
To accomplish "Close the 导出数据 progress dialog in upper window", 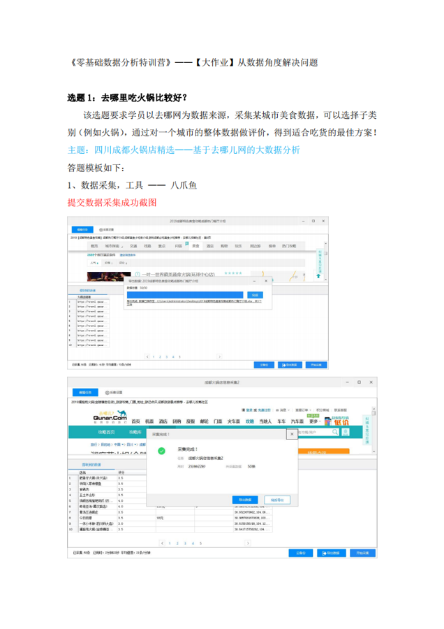I will [266, 281].
